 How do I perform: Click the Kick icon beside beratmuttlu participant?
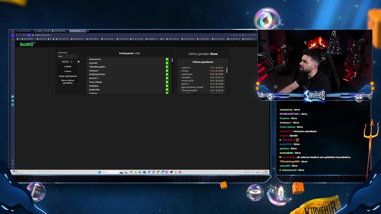[167, 89]
